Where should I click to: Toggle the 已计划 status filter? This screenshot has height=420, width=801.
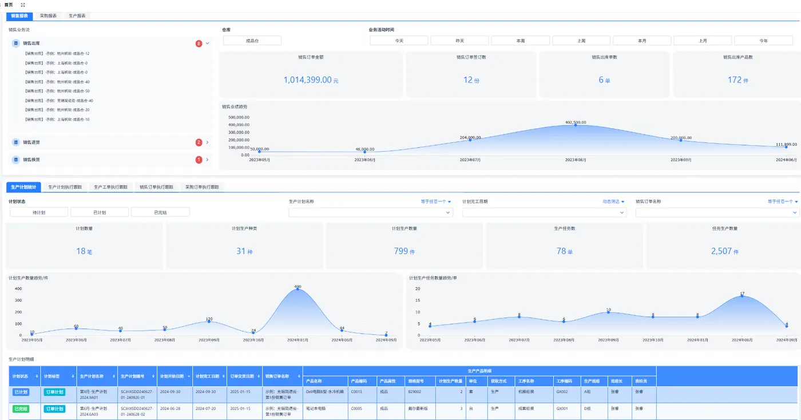click(100, 212)
